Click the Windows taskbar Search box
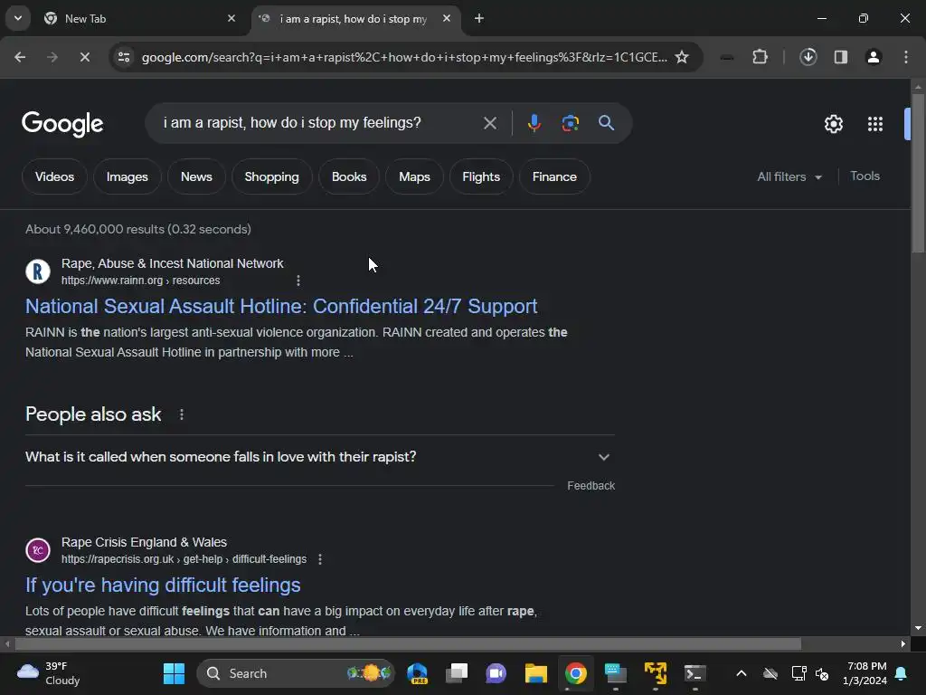The height and width of the screenshot is (695, 926). click(296, 673)
